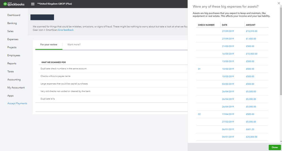Go to Banking in the sidebar
282x151 pixels.
click(x=12, y=23)
